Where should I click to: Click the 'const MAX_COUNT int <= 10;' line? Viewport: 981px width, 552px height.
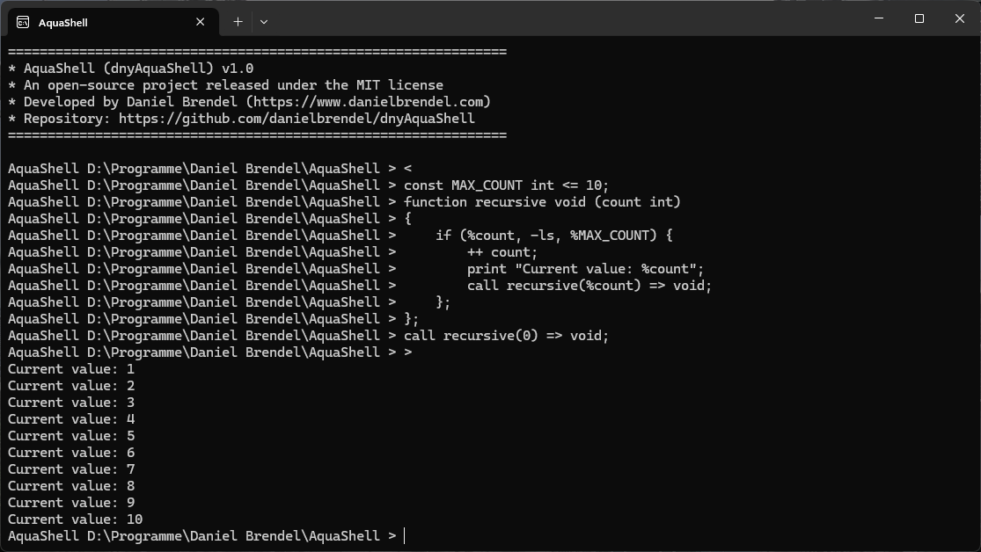pyautogui.click(x=506, y=185)
